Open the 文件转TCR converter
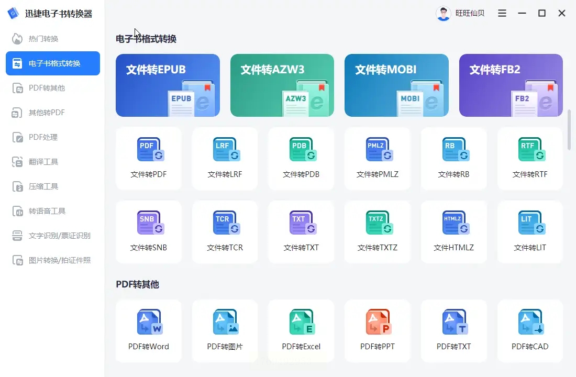This screenshot has width=576, height=377. tap(225, 232)
